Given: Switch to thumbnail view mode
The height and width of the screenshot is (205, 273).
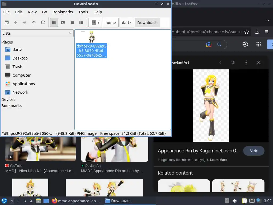Looking at the screenshot, I should pyautogui.click(x=63, y=22).
